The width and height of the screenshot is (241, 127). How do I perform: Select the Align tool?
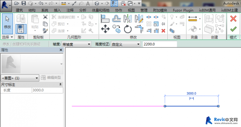coord(105,19)
